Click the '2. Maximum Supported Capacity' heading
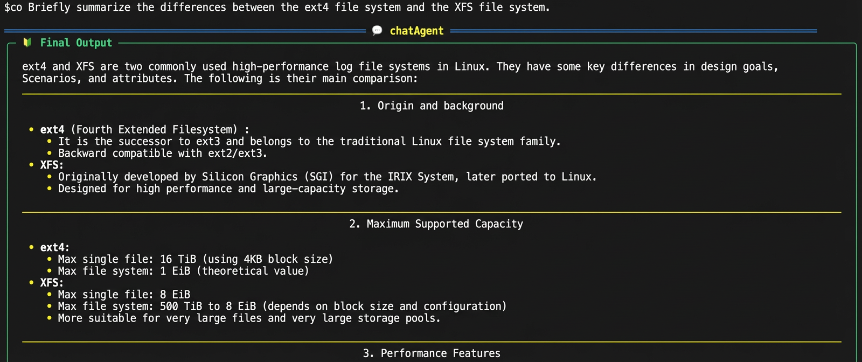 coord(436,224)
